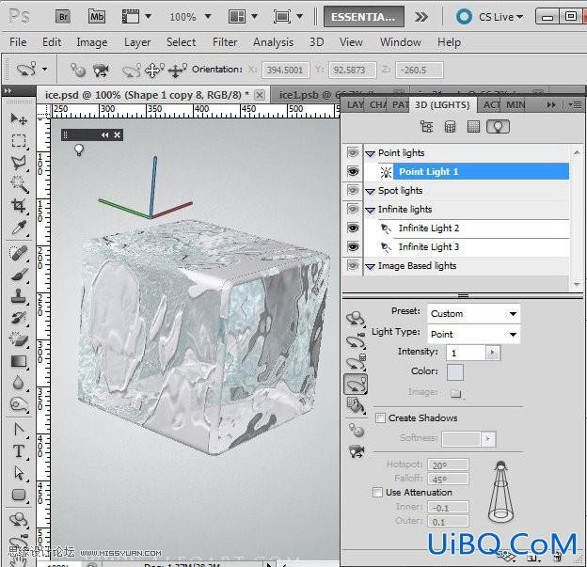
Task: Select the Crop tool
Action: click(x=19, y=205)
